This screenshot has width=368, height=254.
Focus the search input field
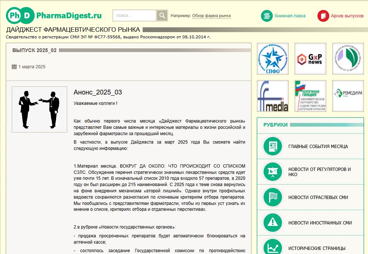(x=135, y=16)
